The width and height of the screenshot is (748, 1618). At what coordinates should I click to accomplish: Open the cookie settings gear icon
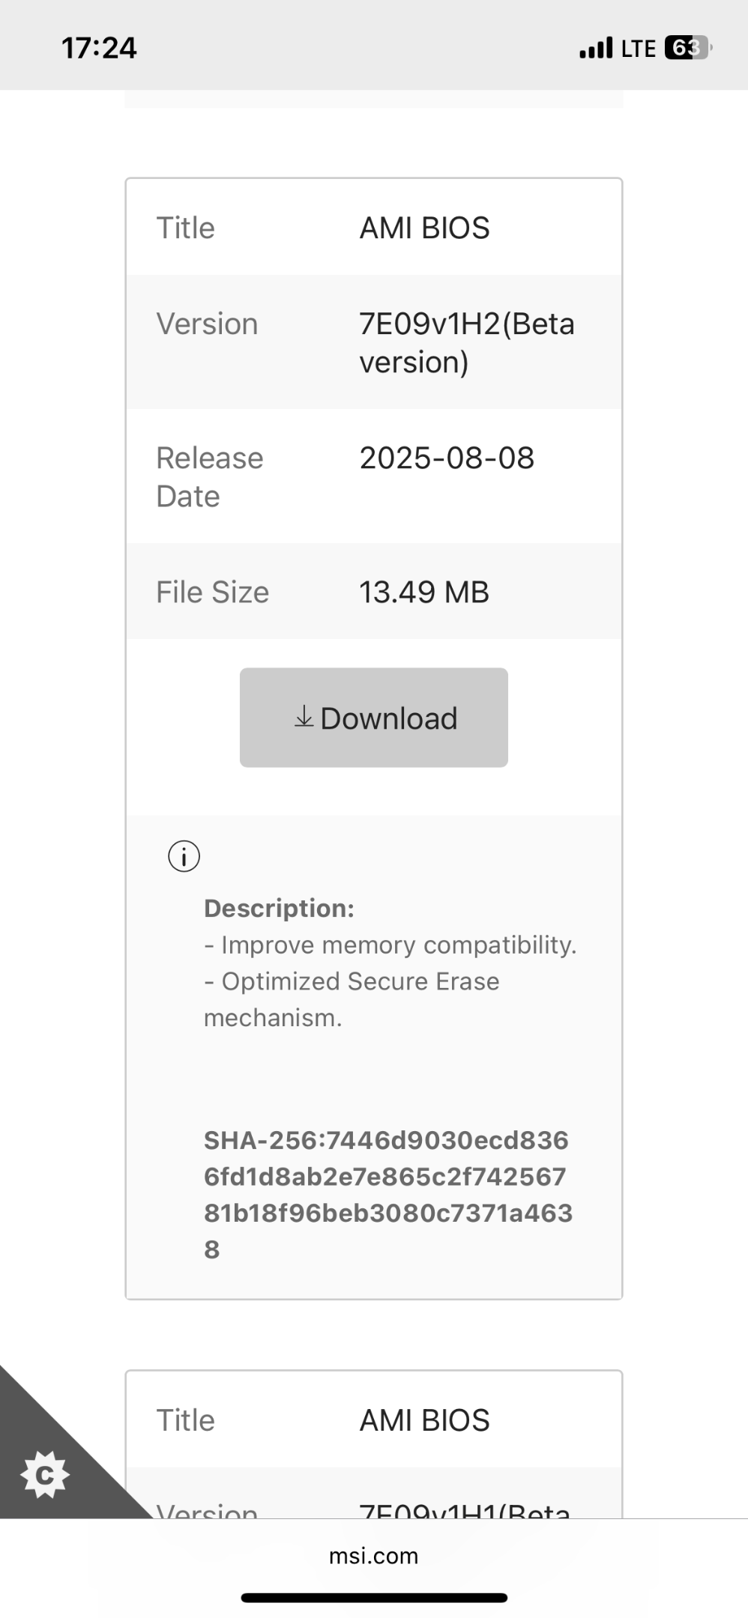(x=45, y=1474)
